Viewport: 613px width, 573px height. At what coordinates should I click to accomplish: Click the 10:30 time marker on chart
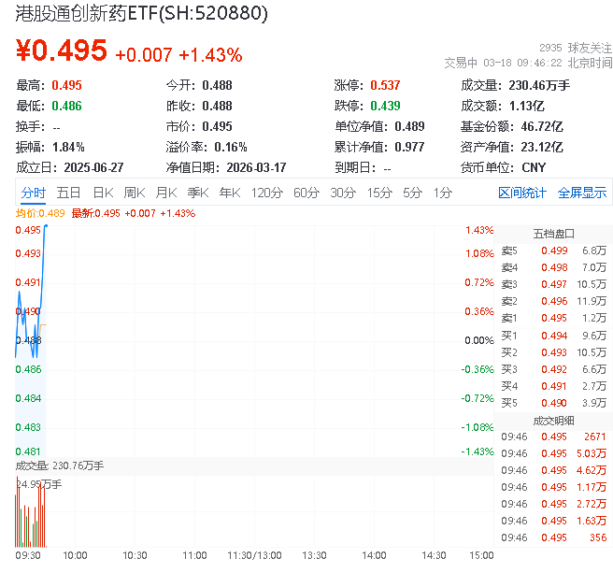click(135, 555)
